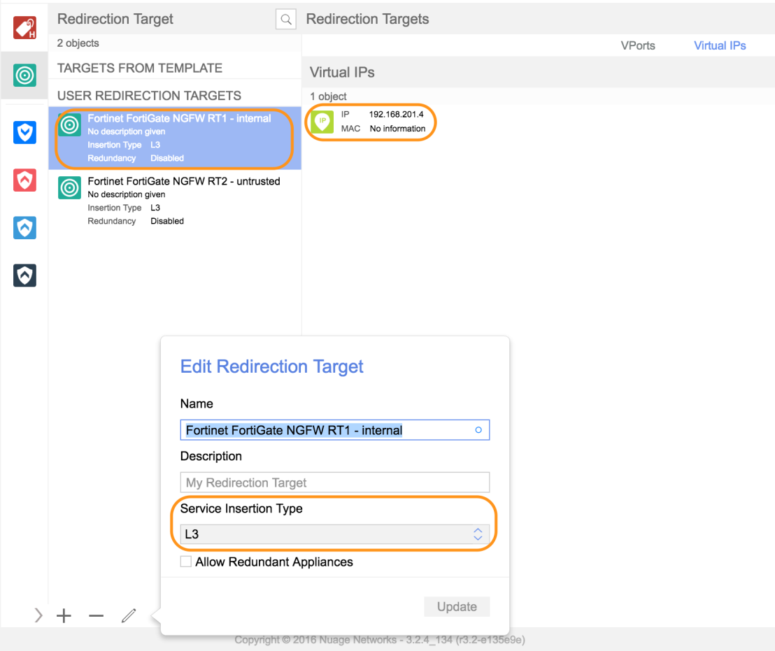Click the Update button
Viewport: 775px width, 651px height.
click(x=457, y=606)
